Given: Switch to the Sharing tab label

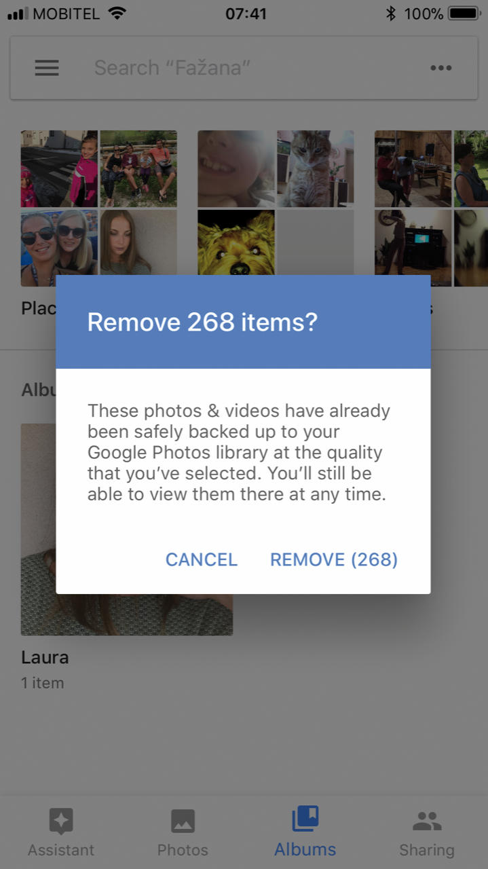Looking at the screenshot, I should [427, 850].
